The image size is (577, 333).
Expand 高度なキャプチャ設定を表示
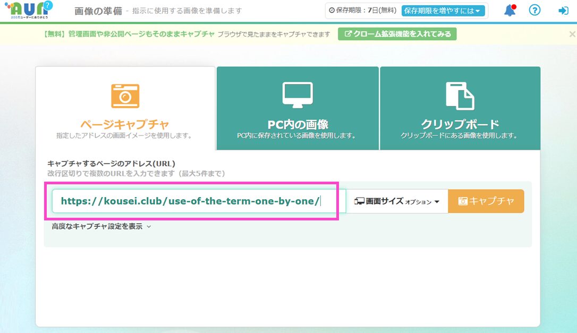coord(101,226)
